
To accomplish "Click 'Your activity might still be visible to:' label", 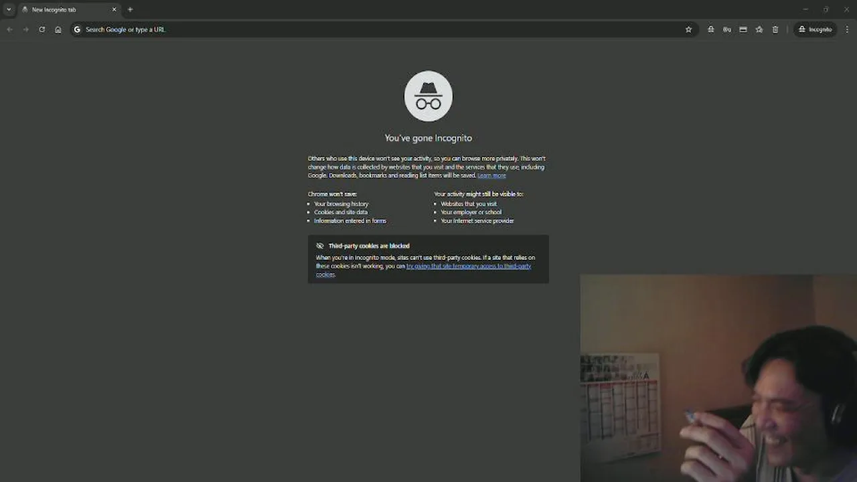I will [479, 194].
